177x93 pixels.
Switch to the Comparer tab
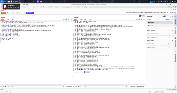(60, 7)
